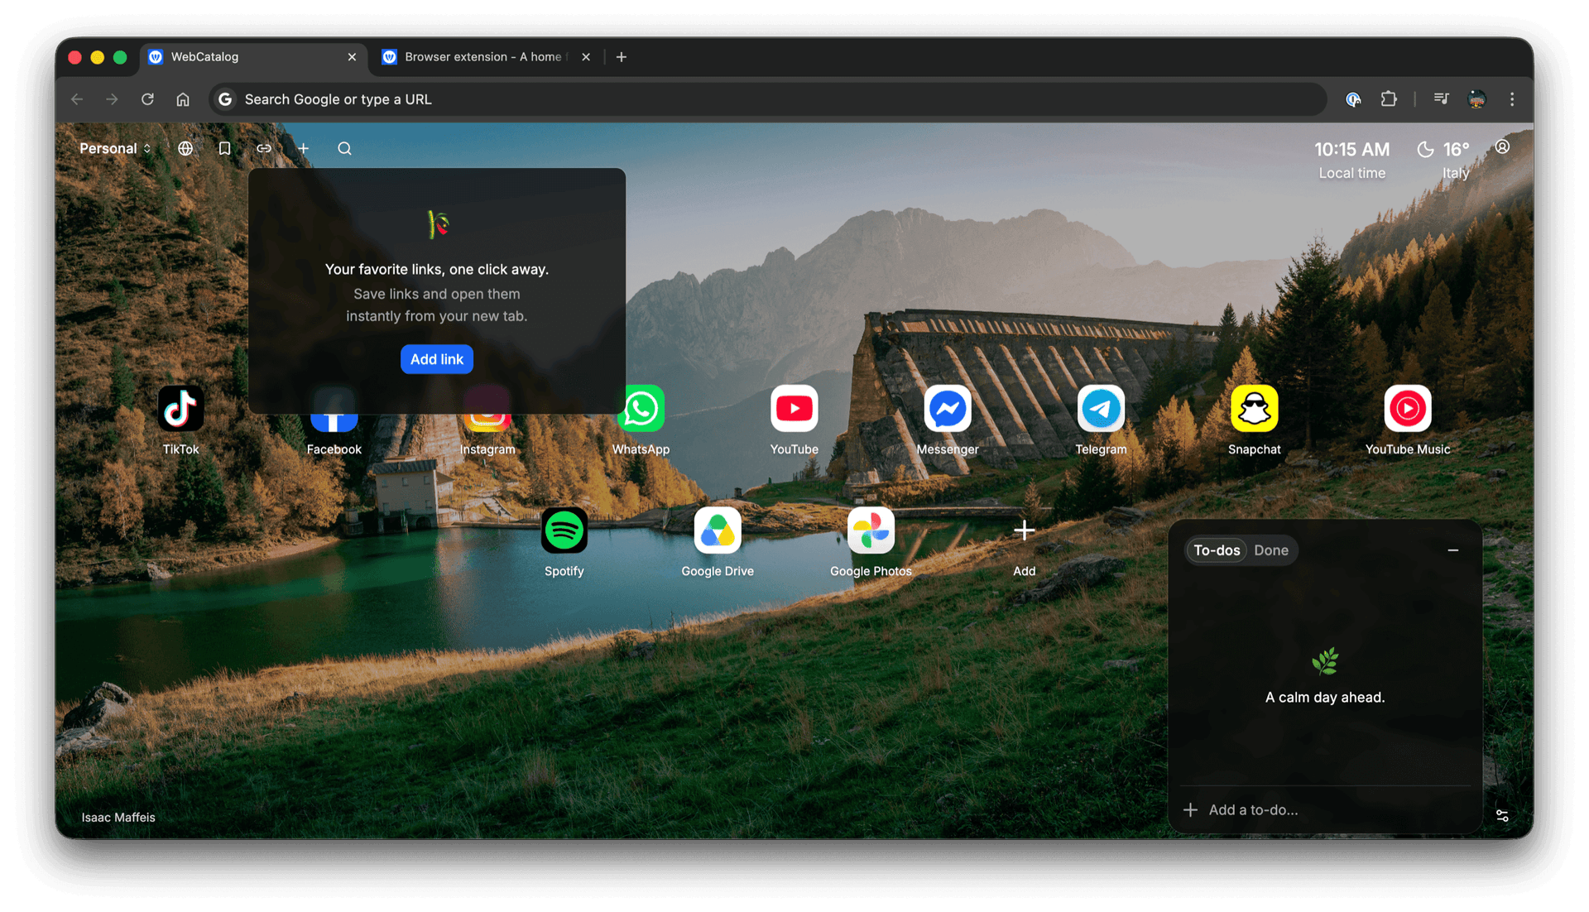Open photo credit Isaac Maffeis
1589x912 pixels.
[x=118, y=817]
